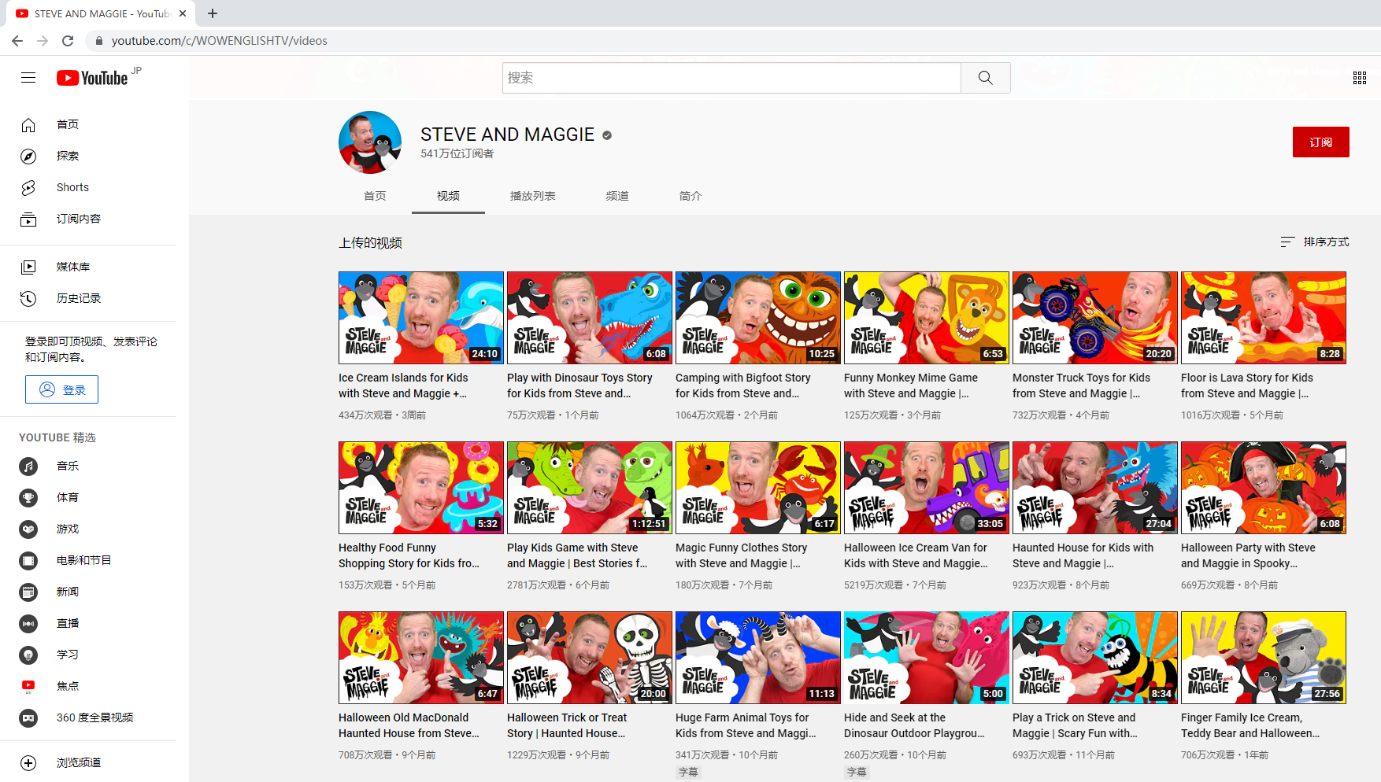
Task: Open the Ice Cream Islands video thumbnail
Action: (x=421, y=318)
